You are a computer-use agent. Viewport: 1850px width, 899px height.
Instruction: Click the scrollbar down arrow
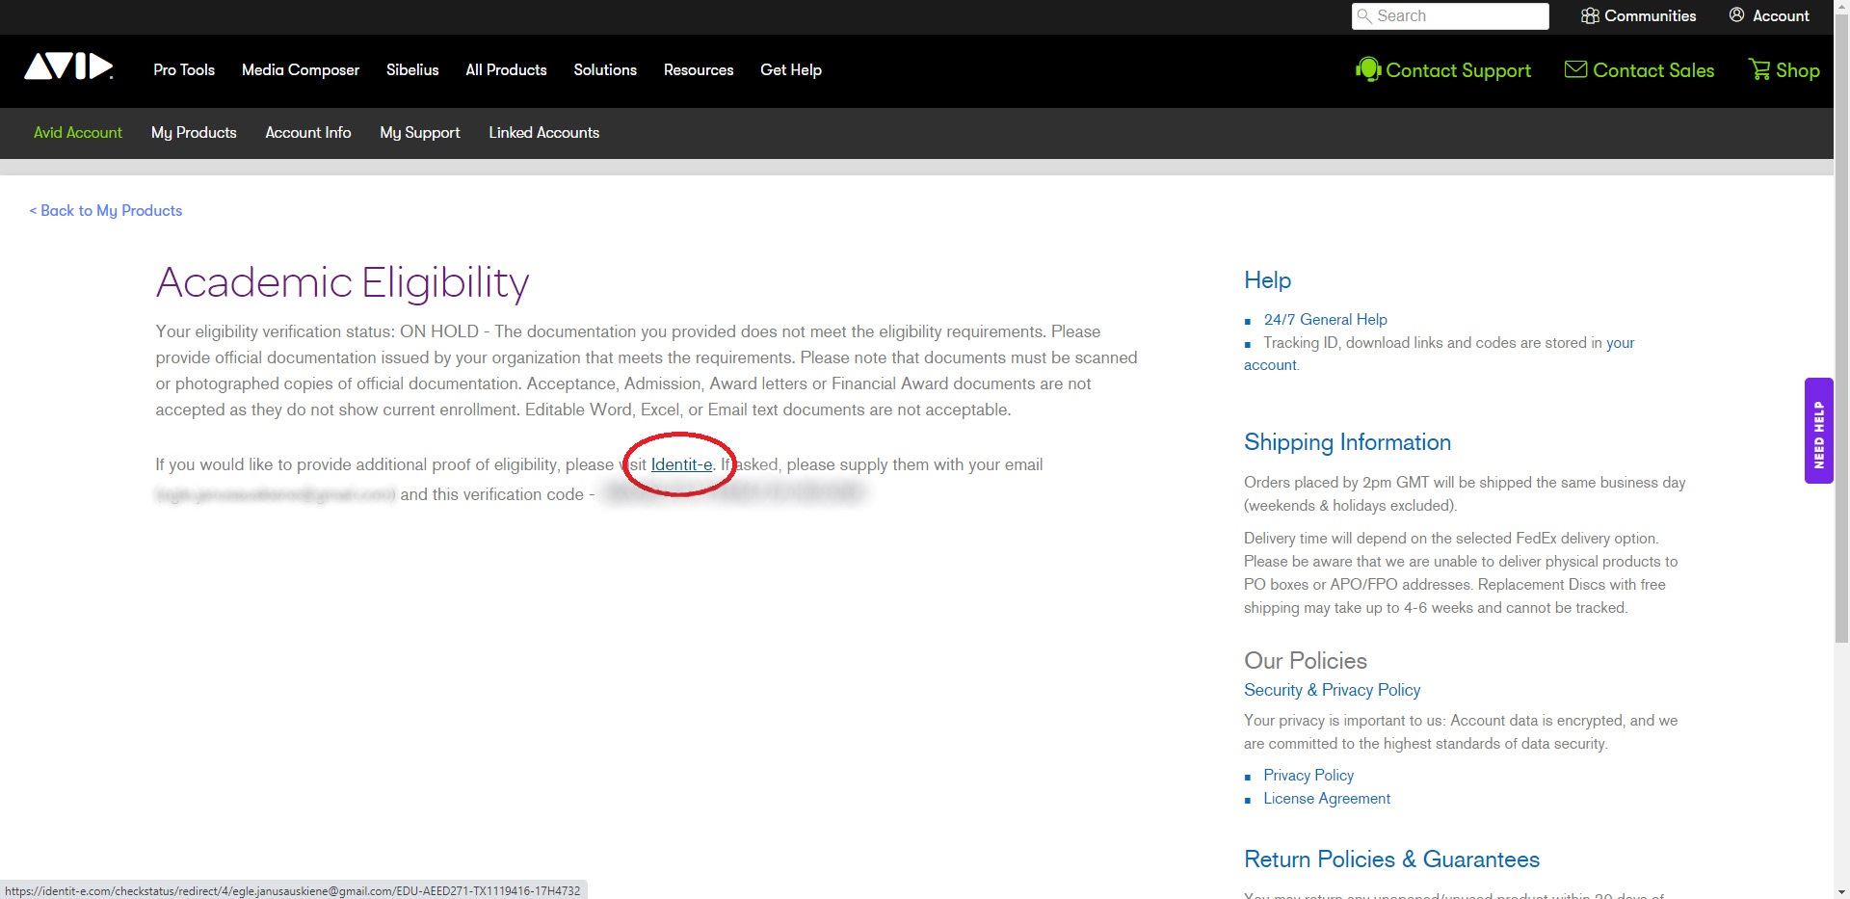pos(1841,890)
